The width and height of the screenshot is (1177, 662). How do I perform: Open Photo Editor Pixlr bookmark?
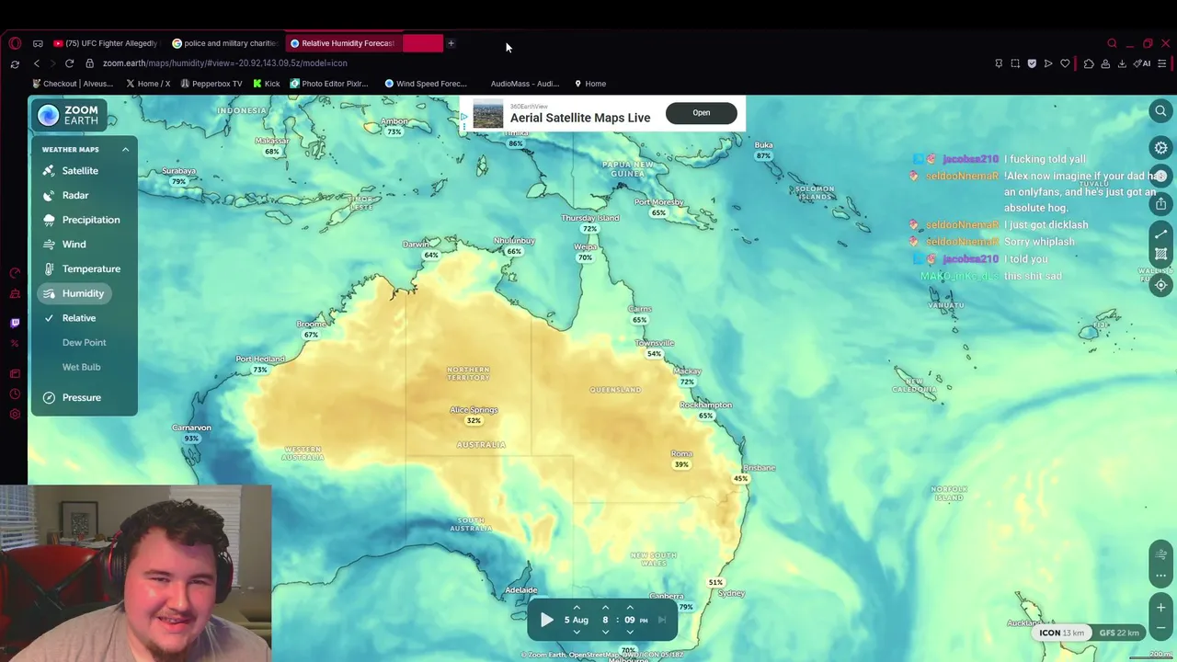tap(329, 84)
